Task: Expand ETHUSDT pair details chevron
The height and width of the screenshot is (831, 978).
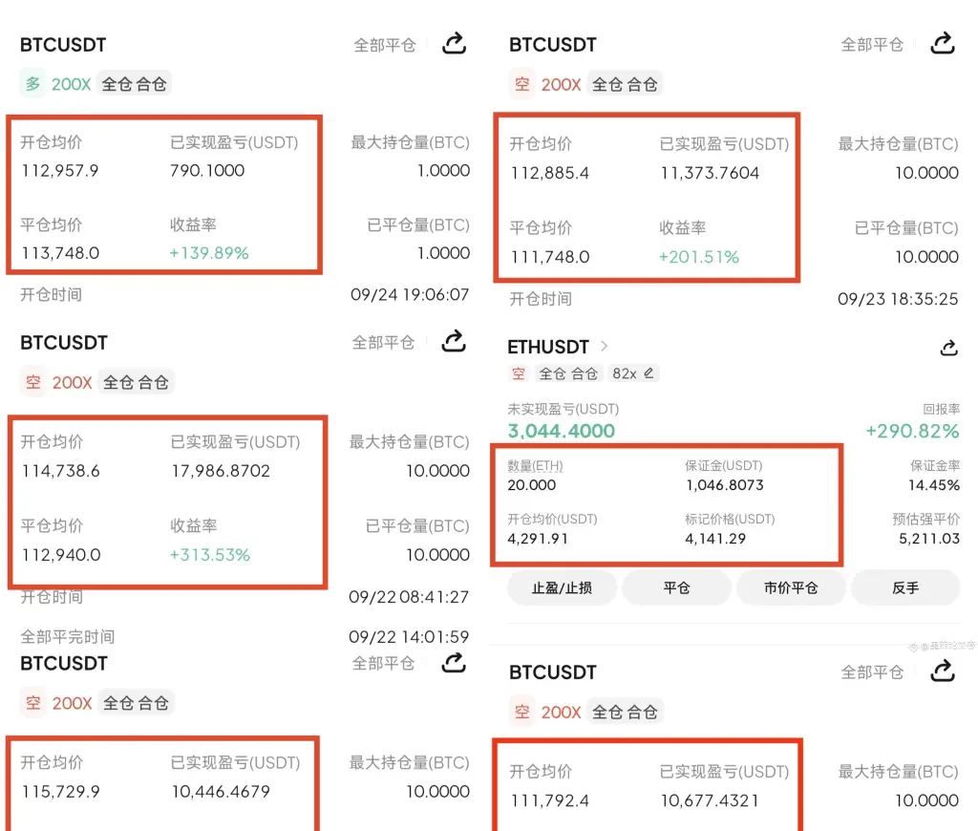Action: click(604, 346)
